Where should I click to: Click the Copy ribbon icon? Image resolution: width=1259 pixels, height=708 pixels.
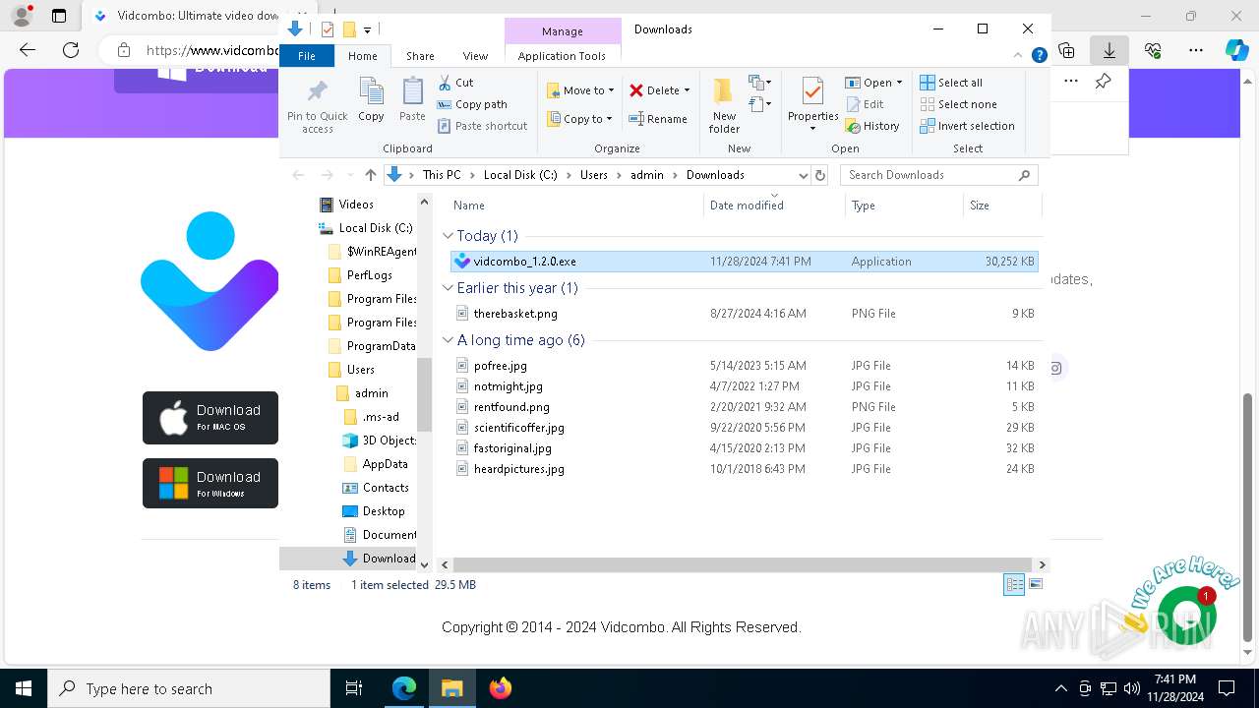click(371, 100)
